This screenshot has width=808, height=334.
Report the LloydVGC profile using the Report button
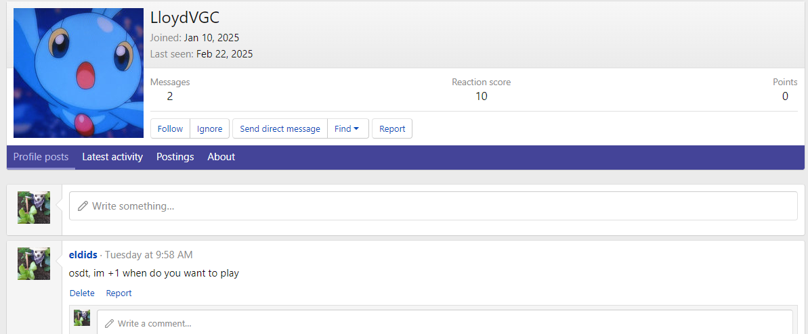[391, 128]
